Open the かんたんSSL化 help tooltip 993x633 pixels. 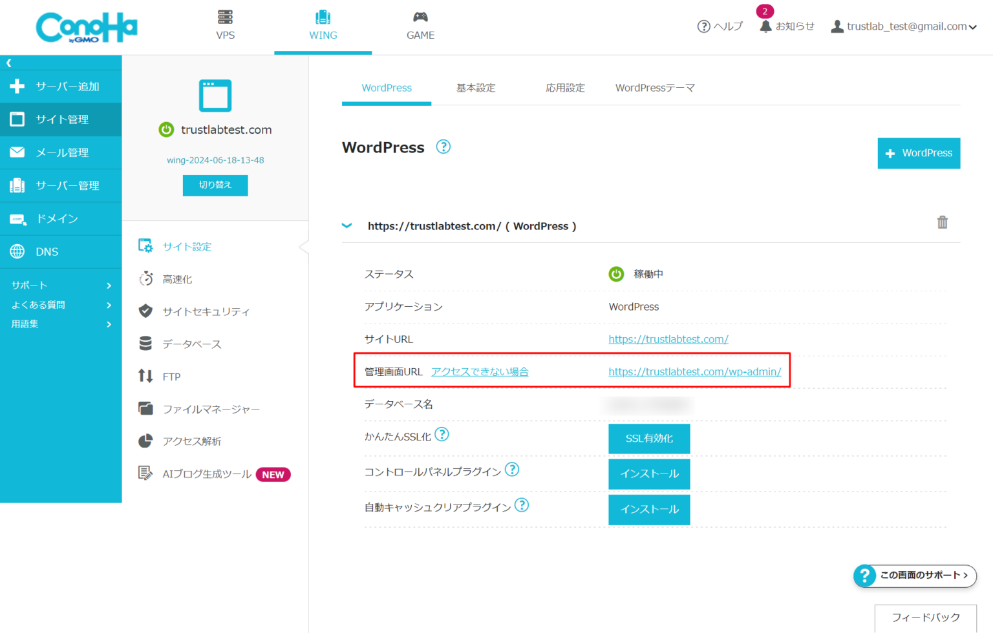point(442,435)
